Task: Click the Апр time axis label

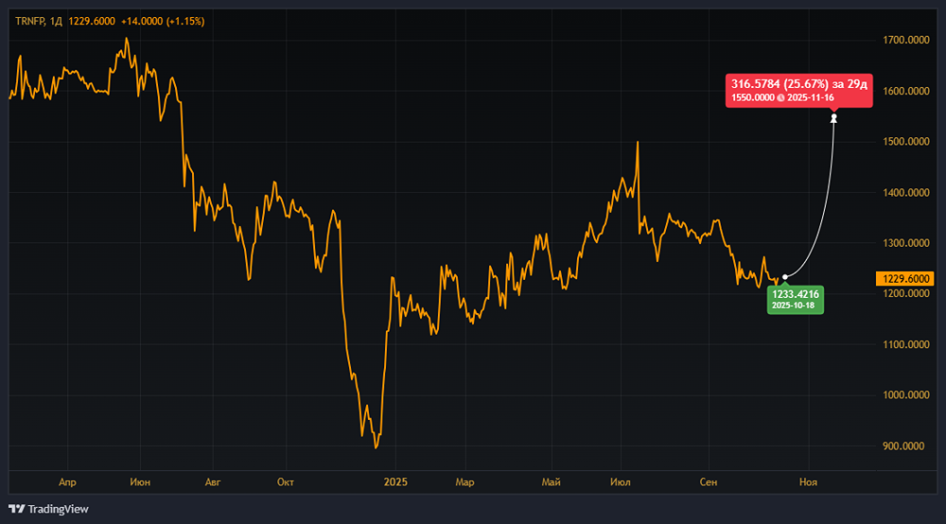Action: tap(67, 482)
